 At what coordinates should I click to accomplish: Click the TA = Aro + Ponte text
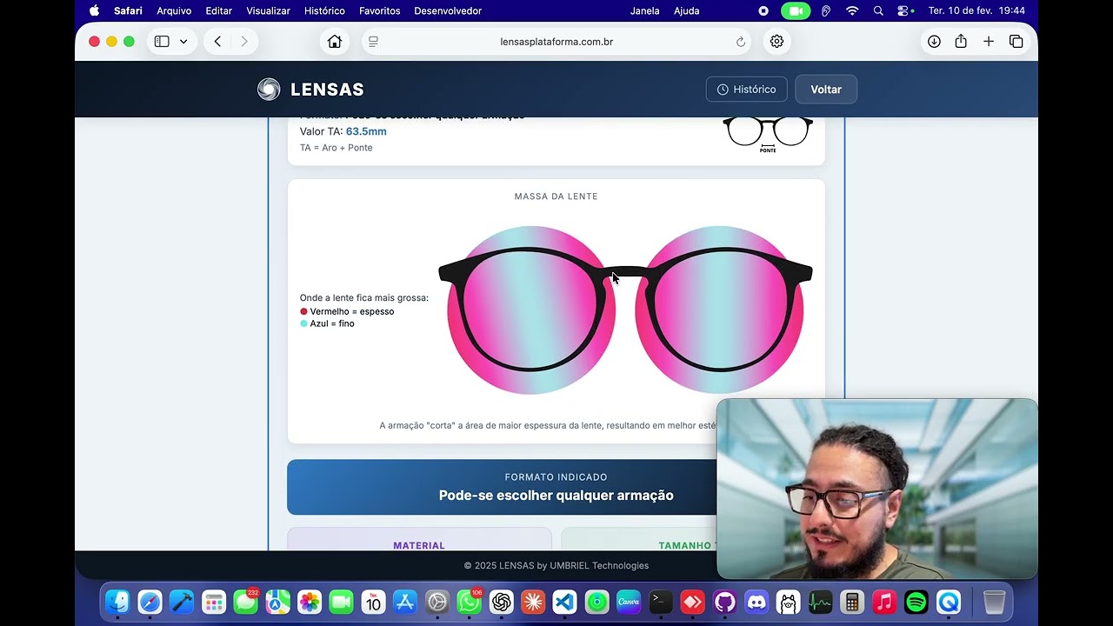point(337,148)
